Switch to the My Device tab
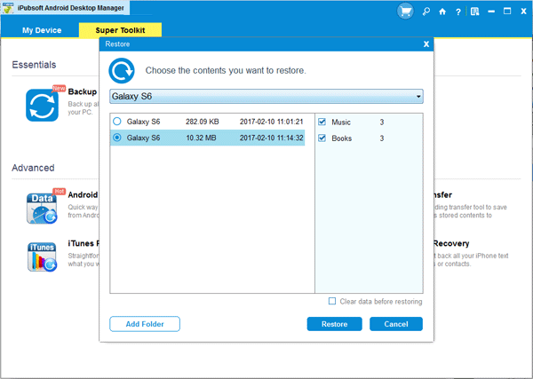Viewport: 533px width, 379px height. [40, 29]
